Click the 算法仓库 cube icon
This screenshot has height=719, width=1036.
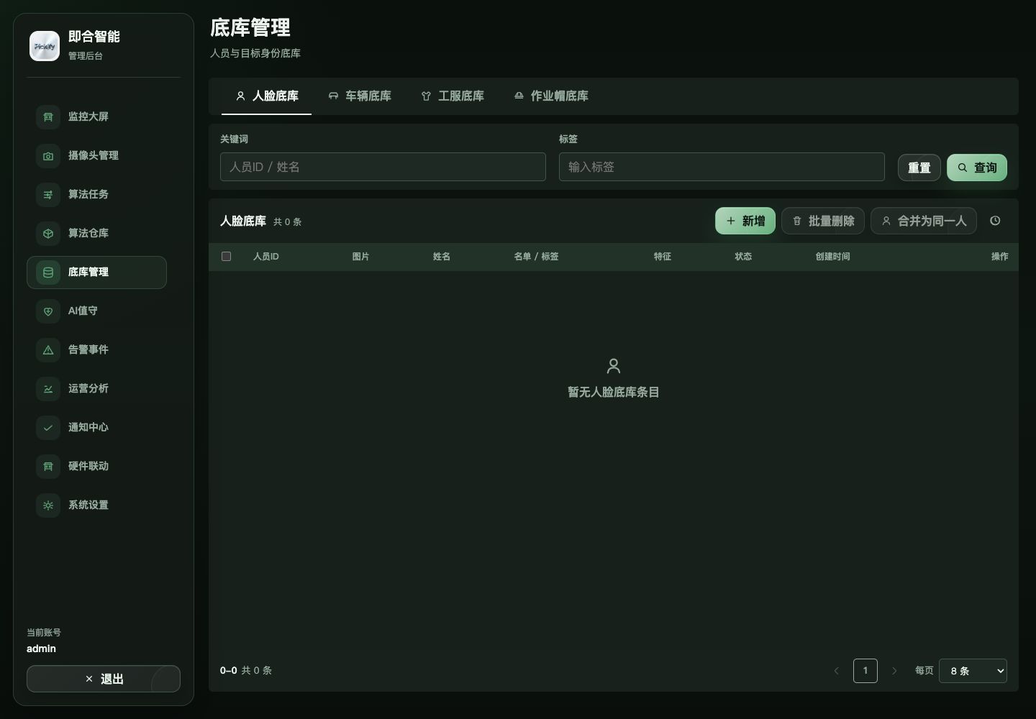48,233
